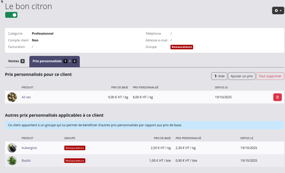Open the Aide help button
This screenshot has width=285, height=173.
219,76
